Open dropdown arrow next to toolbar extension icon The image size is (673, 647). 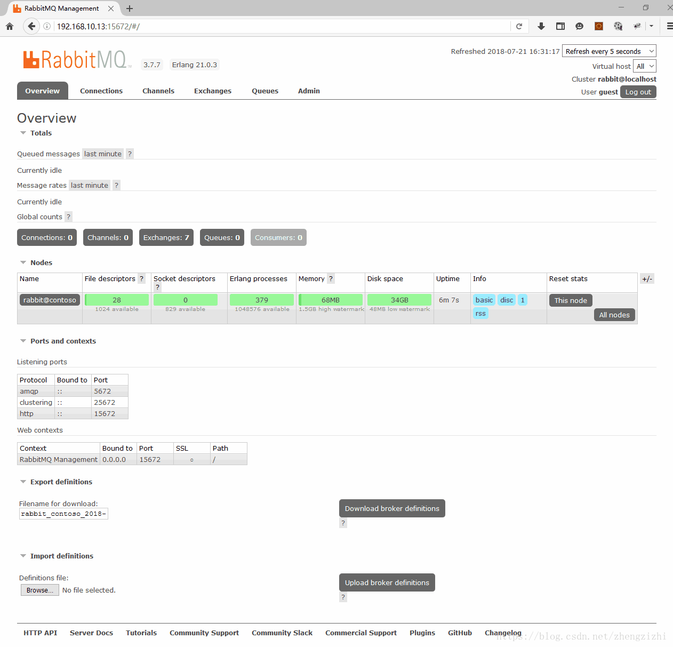pyautogui.click(x=651, y=26)
